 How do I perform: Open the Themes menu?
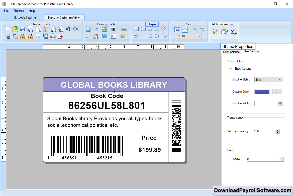pyautogui.click(x=18, y=11)
